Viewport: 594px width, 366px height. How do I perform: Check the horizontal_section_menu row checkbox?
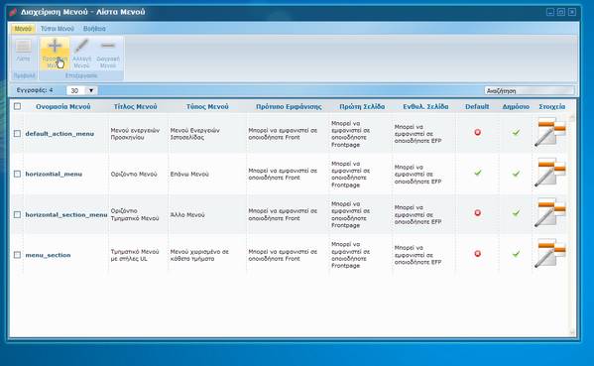pyautogui.click(x=17, y=214)
